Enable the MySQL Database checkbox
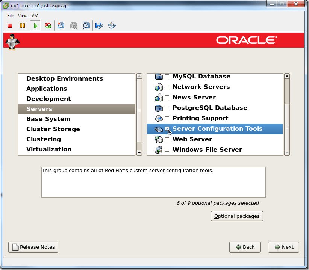309x270 pixels. (x=167, y=76)
